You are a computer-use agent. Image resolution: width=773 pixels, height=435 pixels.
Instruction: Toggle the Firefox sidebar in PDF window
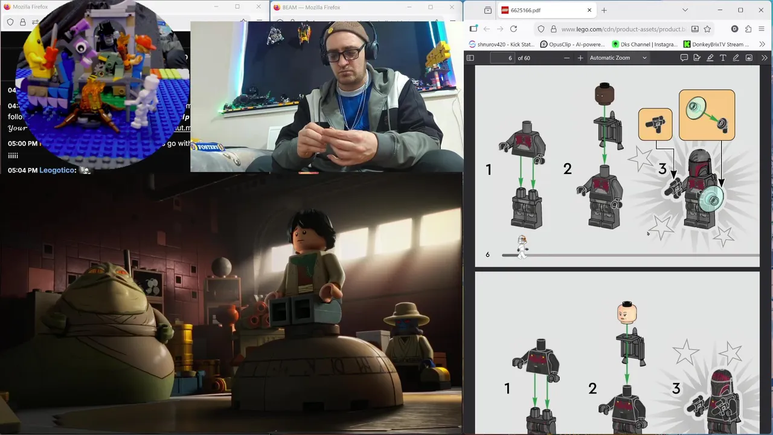[x=473, y=29]
